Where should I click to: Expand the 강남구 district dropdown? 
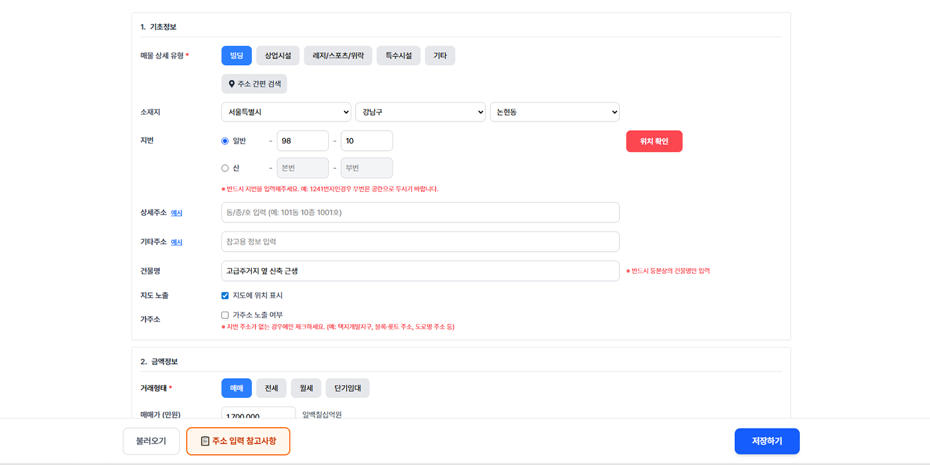[x=420, y=112]
